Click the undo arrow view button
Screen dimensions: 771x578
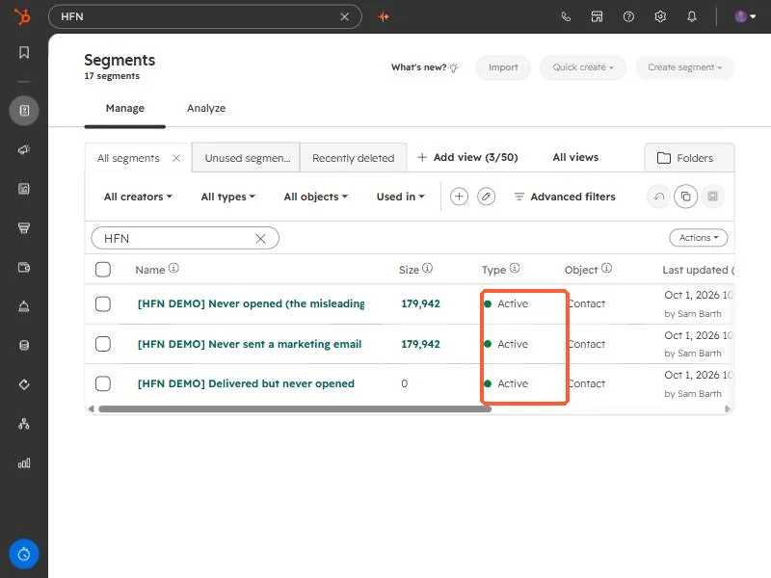(659, 197)
